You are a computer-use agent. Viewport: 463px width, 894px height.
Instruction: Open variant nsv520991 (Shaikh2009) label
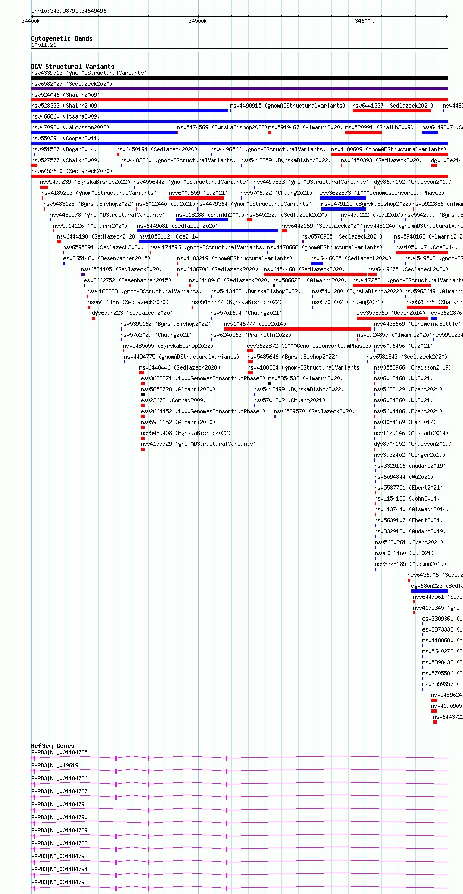pyautogui.click(x=379, y=127)
